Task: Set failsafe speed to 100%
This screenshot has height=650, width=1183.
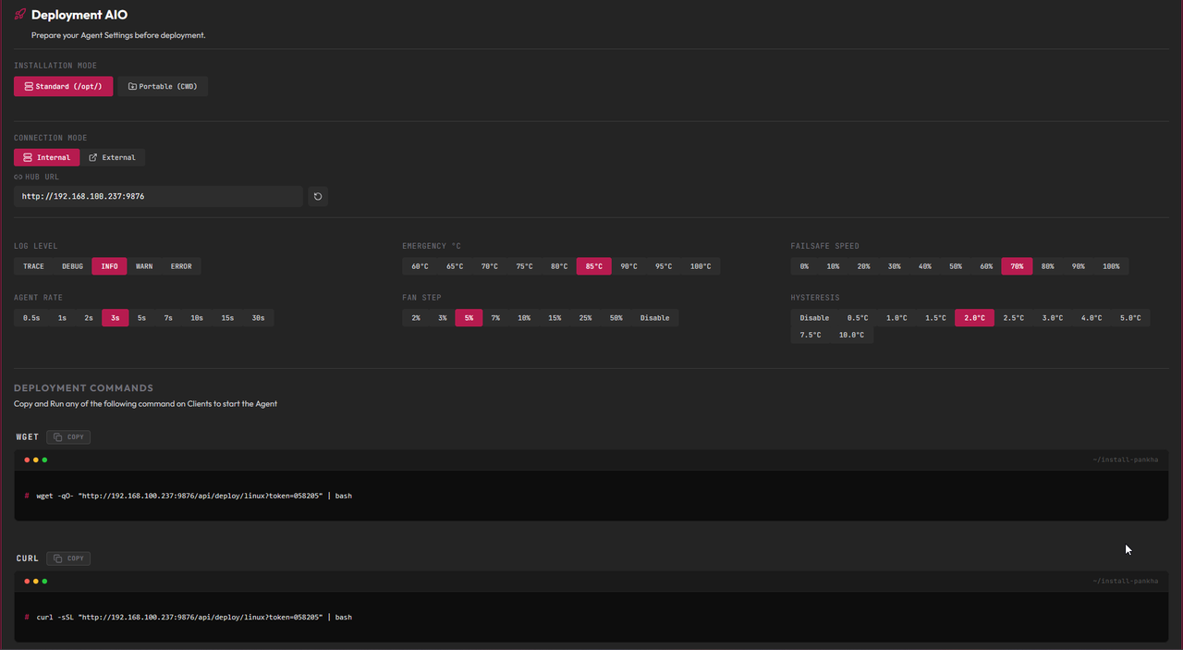Action: click(1111, 266)
